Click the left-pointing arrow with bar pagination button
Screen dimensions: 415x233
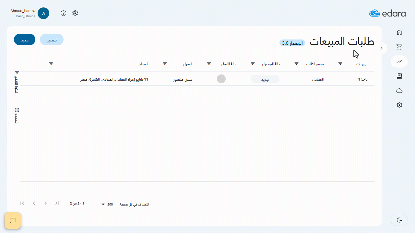point(22,203)
